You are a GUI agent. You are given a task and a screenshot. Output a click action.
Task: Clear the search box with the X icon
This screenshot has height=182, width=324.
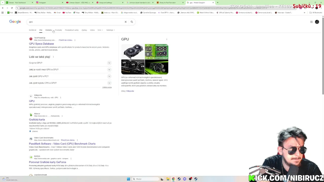coord(126,22)
